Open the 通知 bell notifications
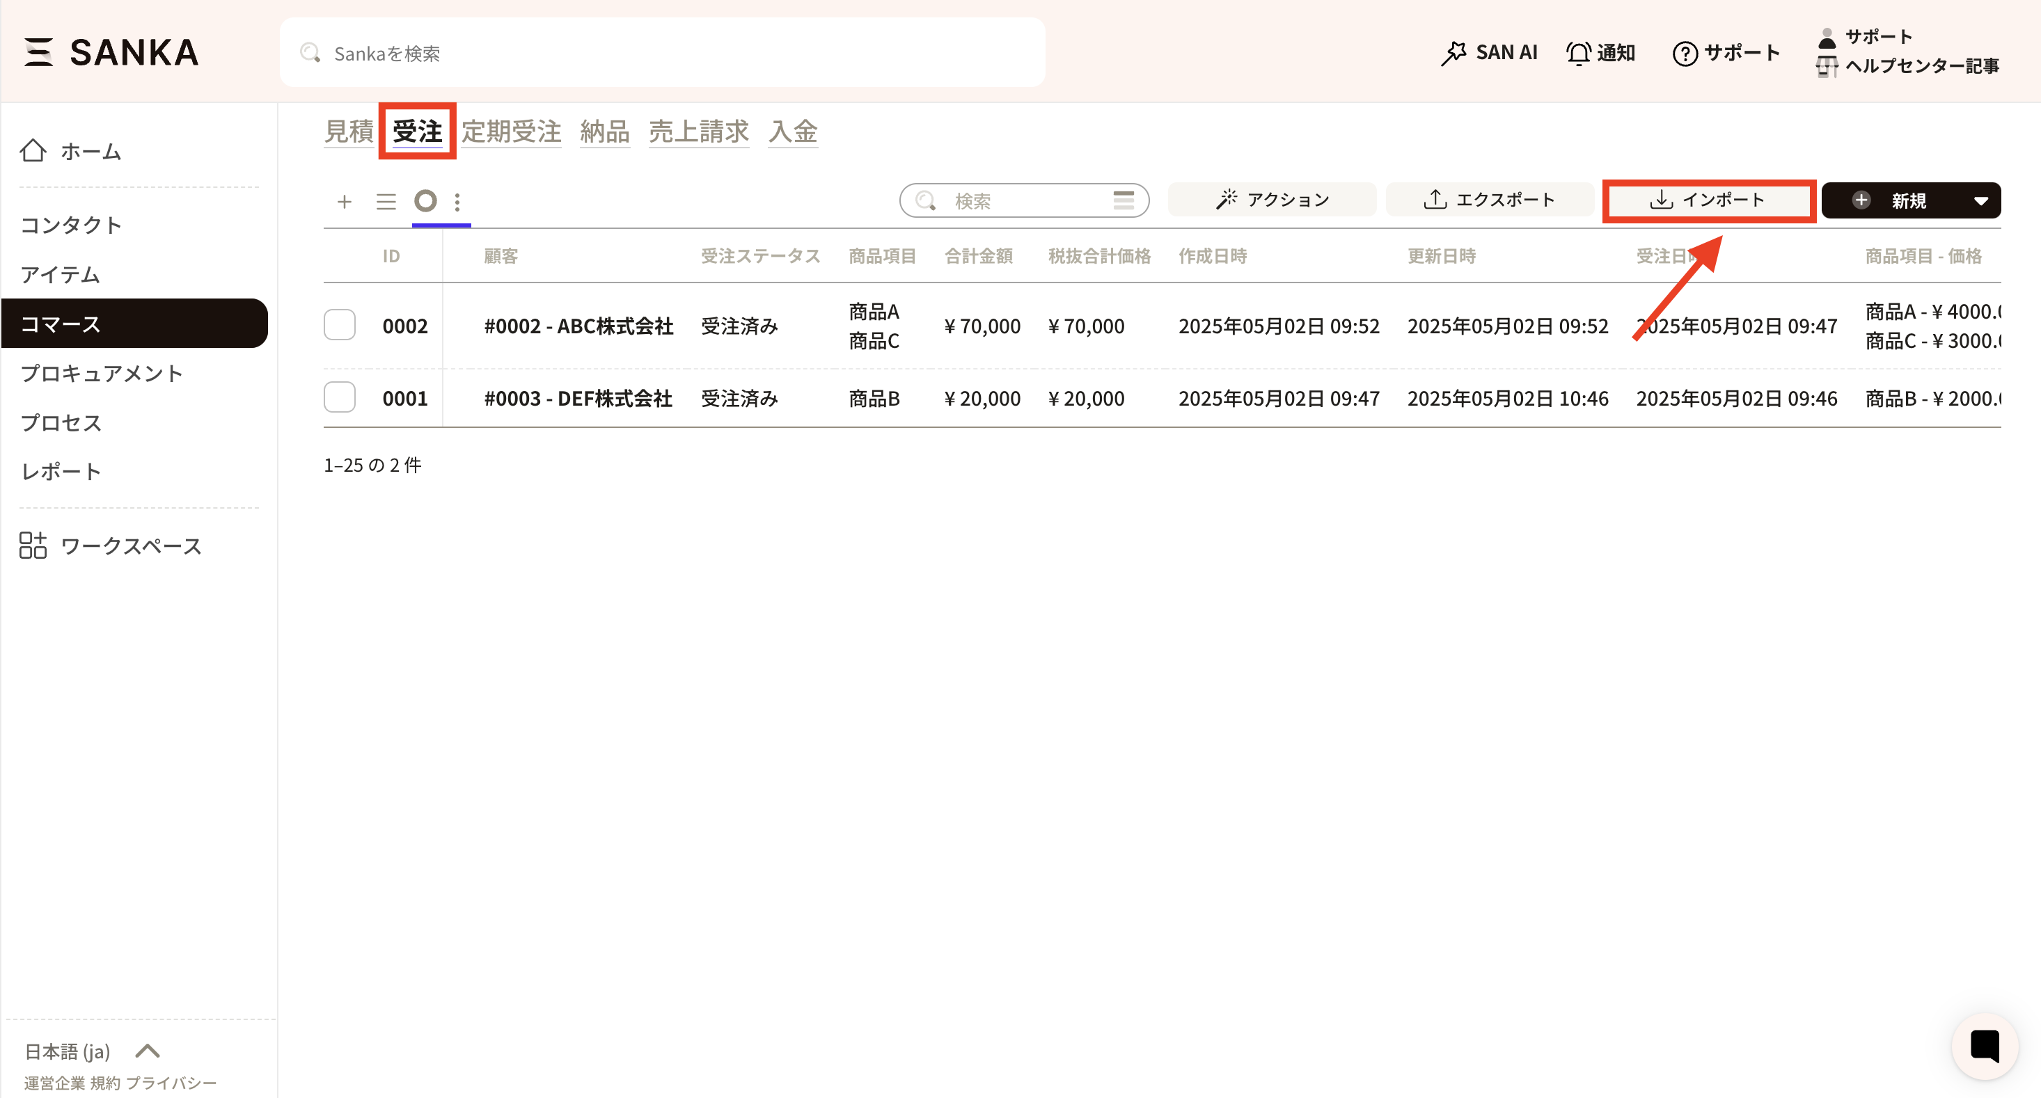This screenshot has height=1098, width=2041. tap(1600, 52)
